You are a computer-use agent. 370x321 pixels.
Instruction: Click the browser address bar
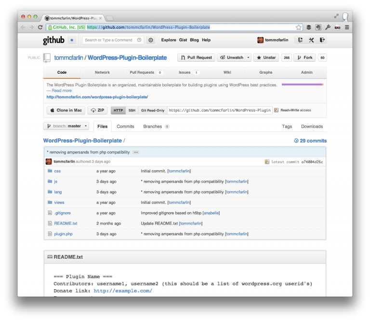tap(174, 27)
